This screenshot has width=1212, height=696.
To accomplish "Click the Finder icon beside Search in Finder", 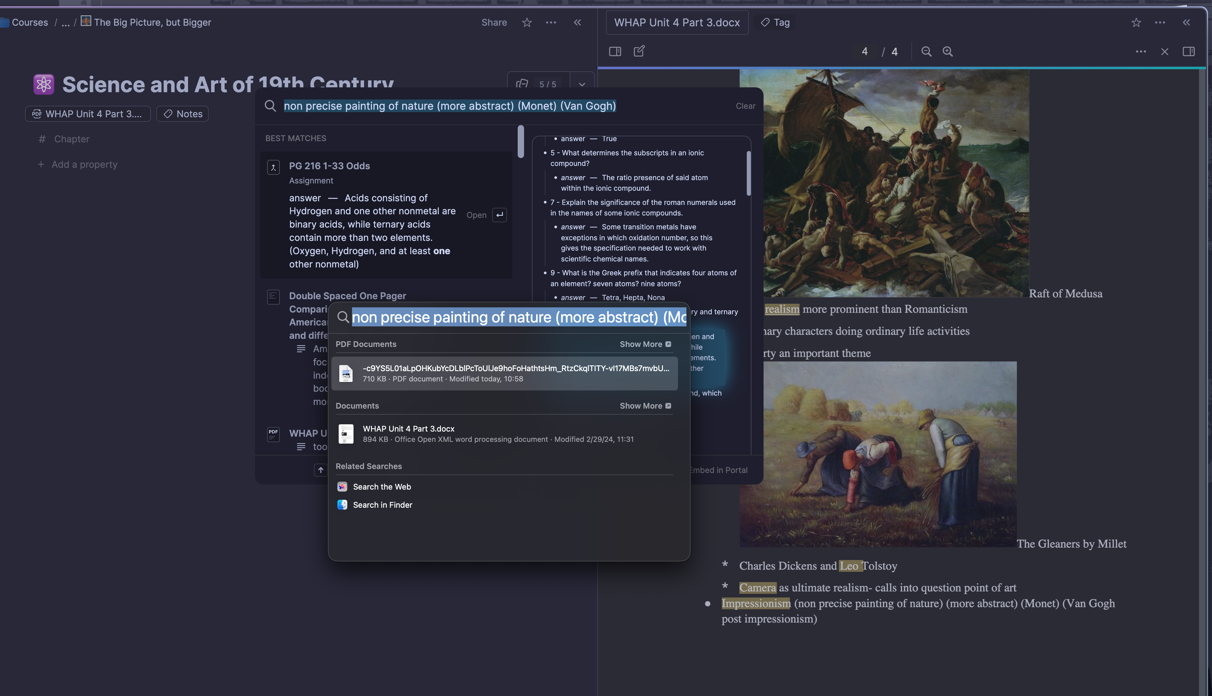I will pos(342,505).
